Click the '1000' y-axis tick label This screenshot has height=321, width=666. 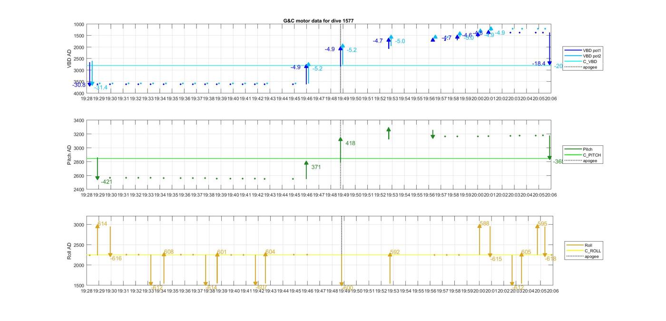(x=78, y=24)
